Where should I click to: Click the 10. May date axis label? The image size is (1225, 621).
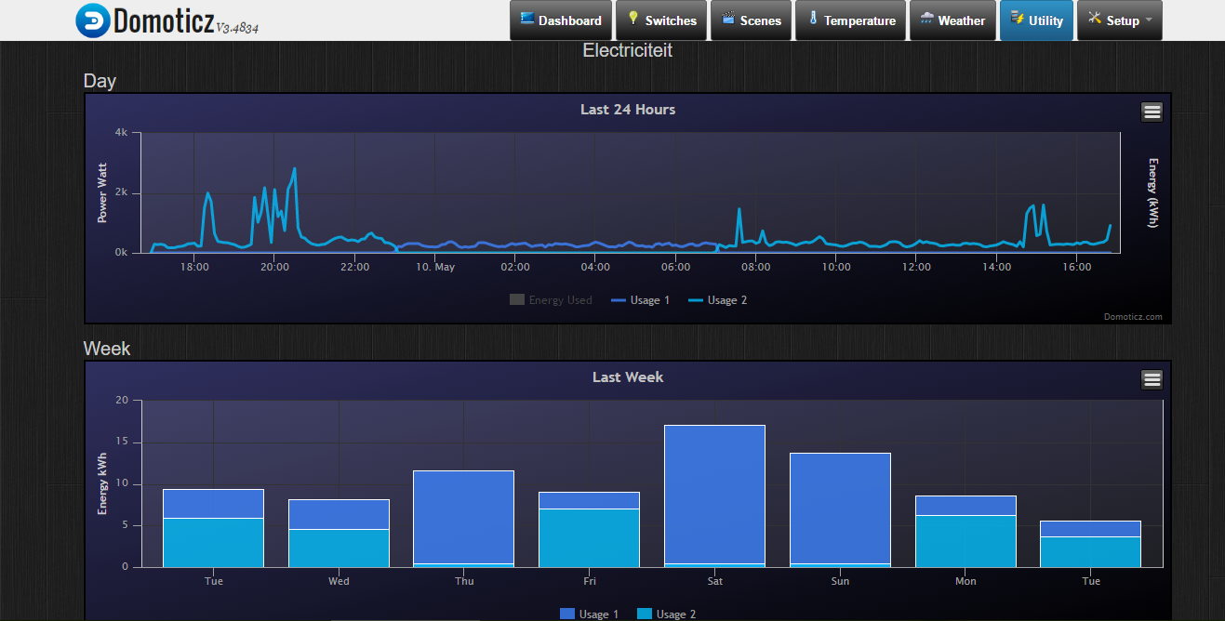click(435, 267)
